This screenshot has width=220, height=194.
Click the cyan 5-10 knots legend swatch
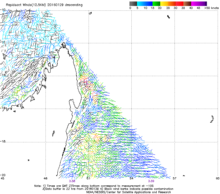[x=141, y=4]
